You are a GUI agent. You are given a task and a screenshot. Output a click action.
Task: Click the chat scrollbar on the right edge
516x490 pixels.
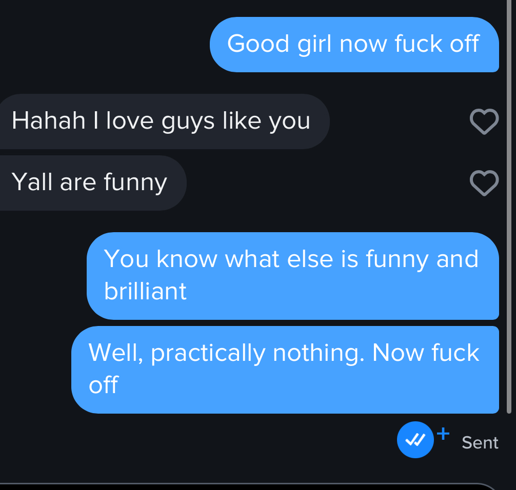point(509,205)
